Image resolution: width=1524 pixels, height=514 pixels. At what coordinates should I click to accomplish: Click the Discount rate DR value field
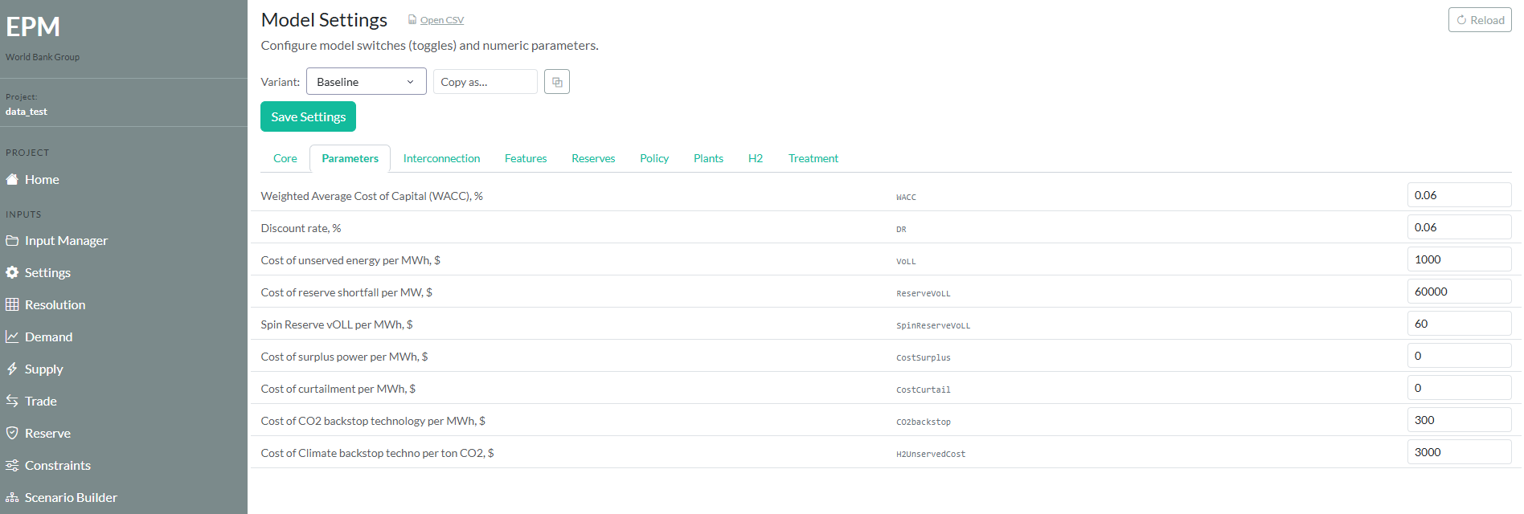tap(1459, 227)
